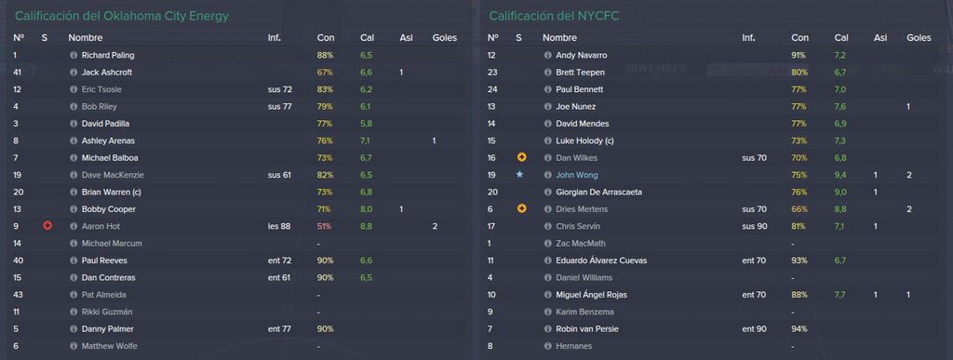Select John Wong player name

click(577, 175)
